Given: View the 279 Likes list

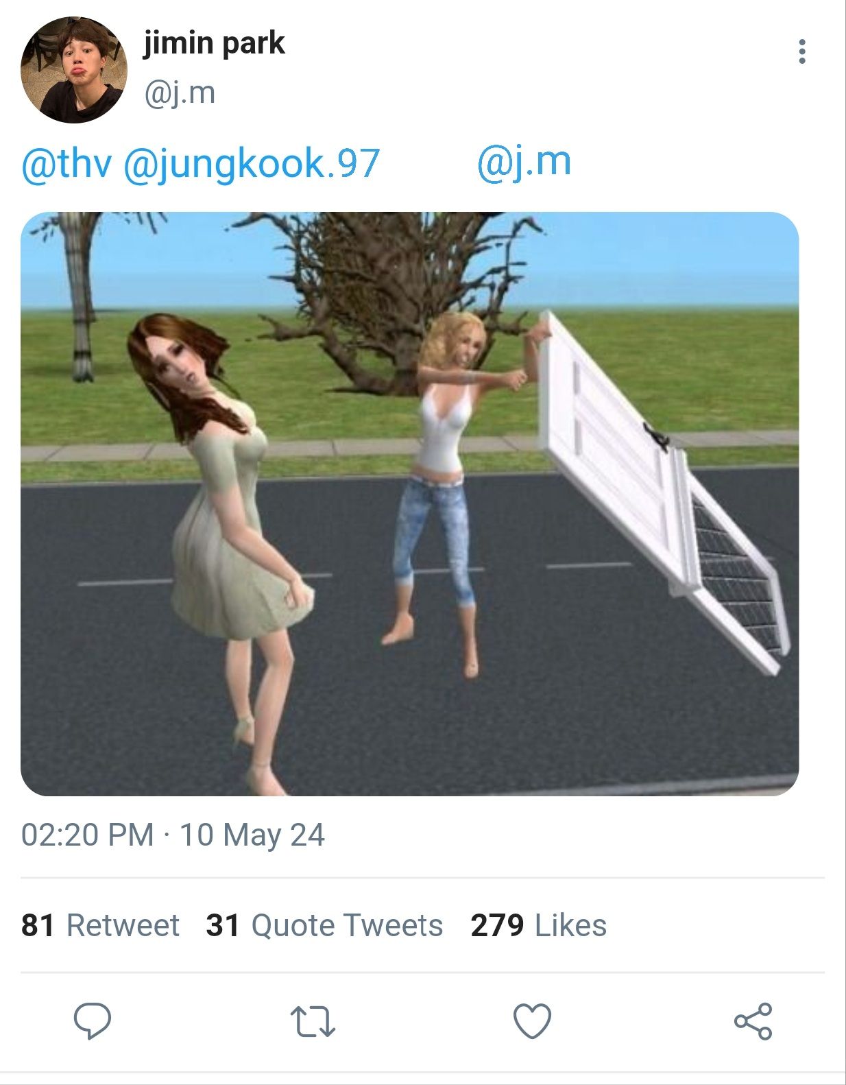Looking at the screenshot, I should click(x=538, y=925).
